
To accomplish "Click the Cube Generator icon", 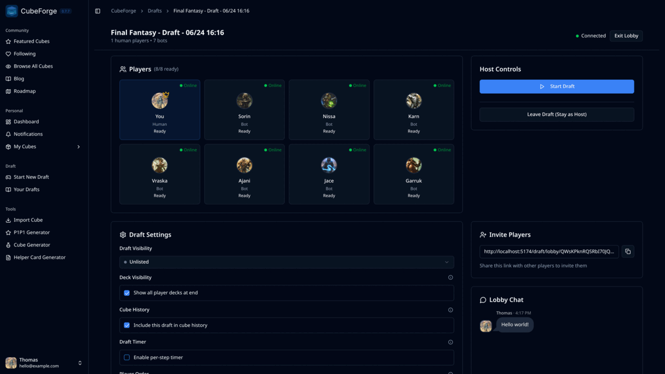I will point(8,245).
